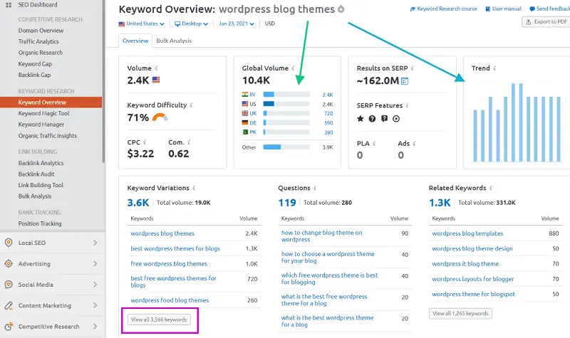Click the 1.3K related keywords count
This screenshot has height=338, width=570.
[x=440, y=203]
